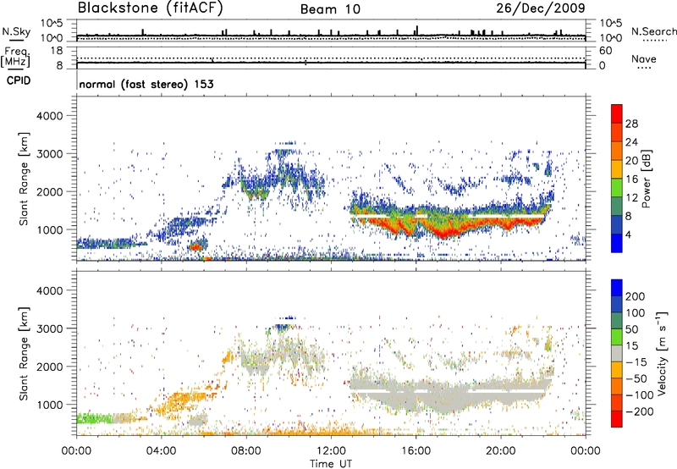Viewport: 677px width, 469px height.
Task: Click the yellow 16–20 dB Power colorbar segment
Action: [x=617, y=169]
